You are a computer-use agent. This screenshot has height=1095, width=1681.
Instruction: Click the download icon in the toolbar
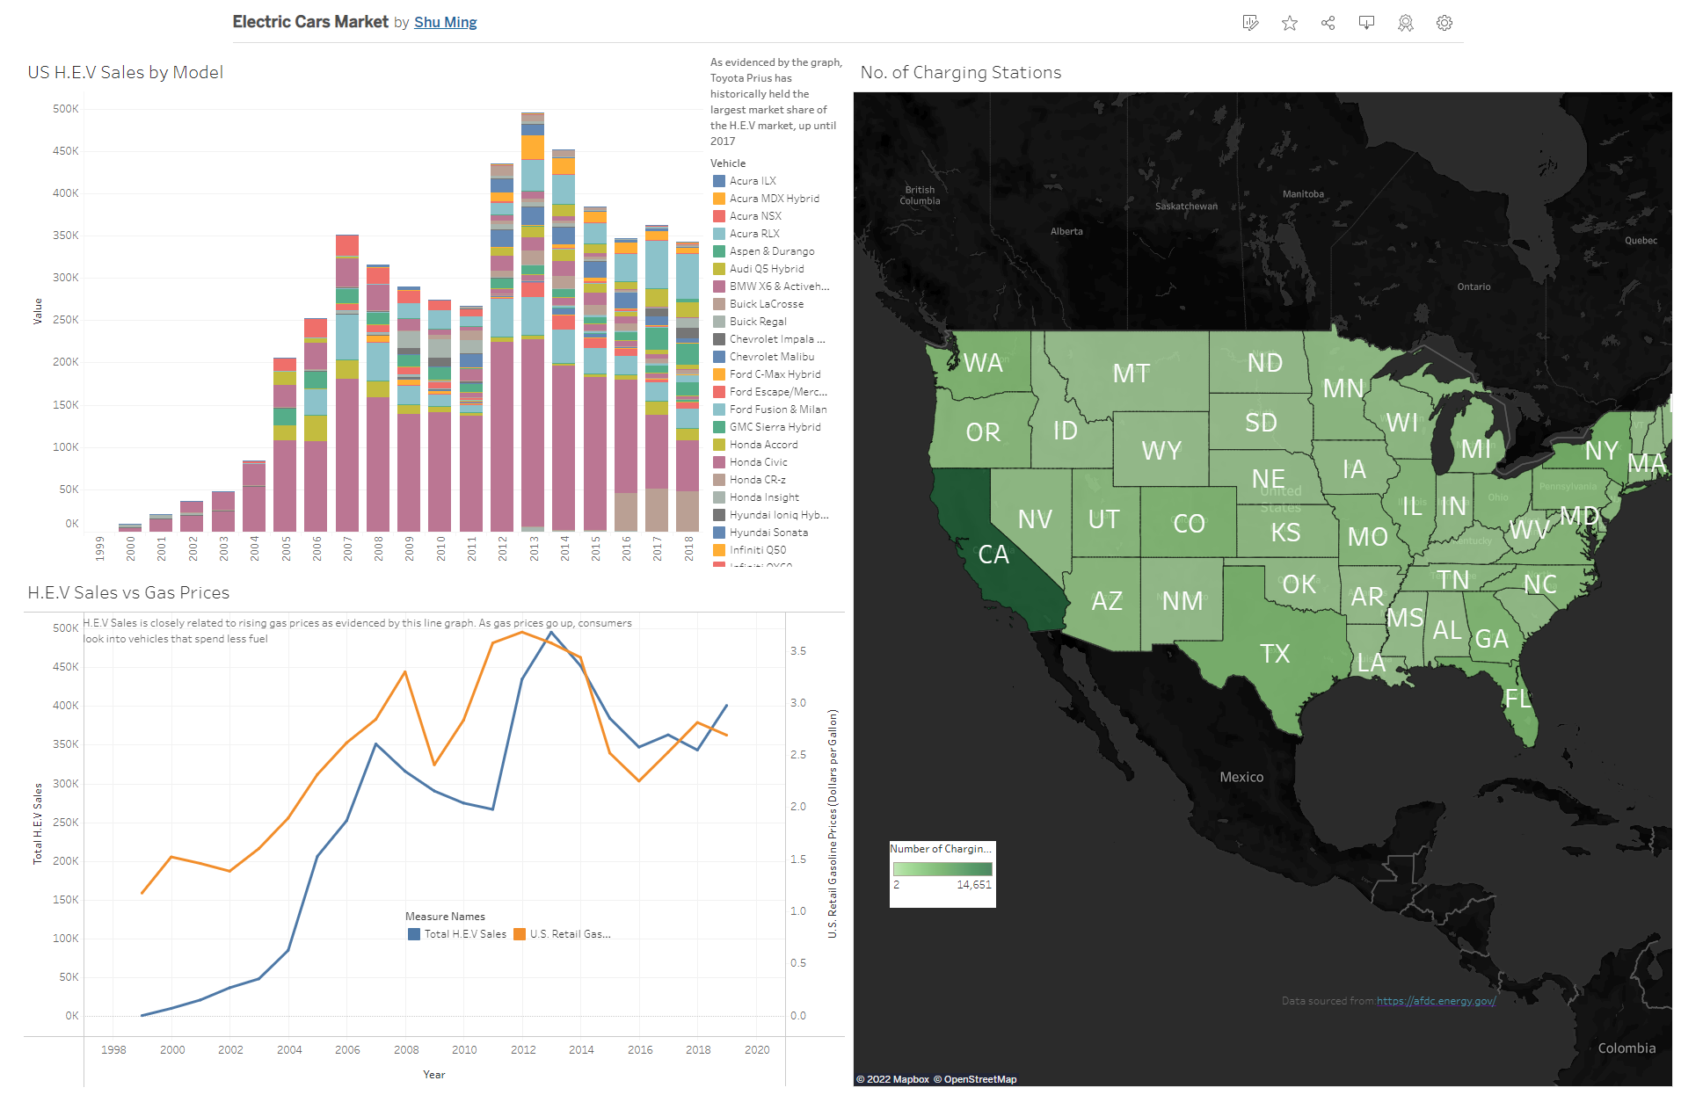[x=1366, y=23]
